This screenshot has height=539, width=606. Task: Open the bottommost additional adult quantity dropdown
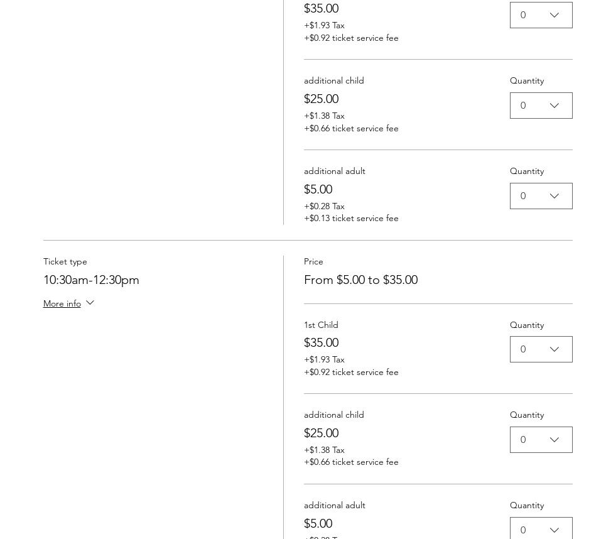click(541, 529)
